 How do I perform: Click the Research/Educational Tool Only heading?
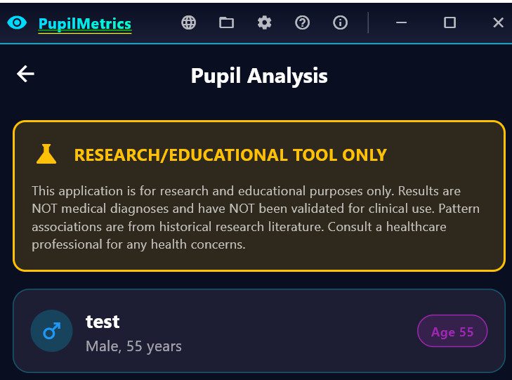point(230,155)
